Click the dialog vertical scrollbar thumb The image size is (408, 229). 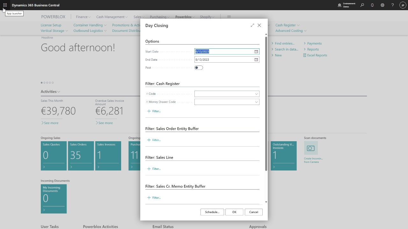pos(266,104)
